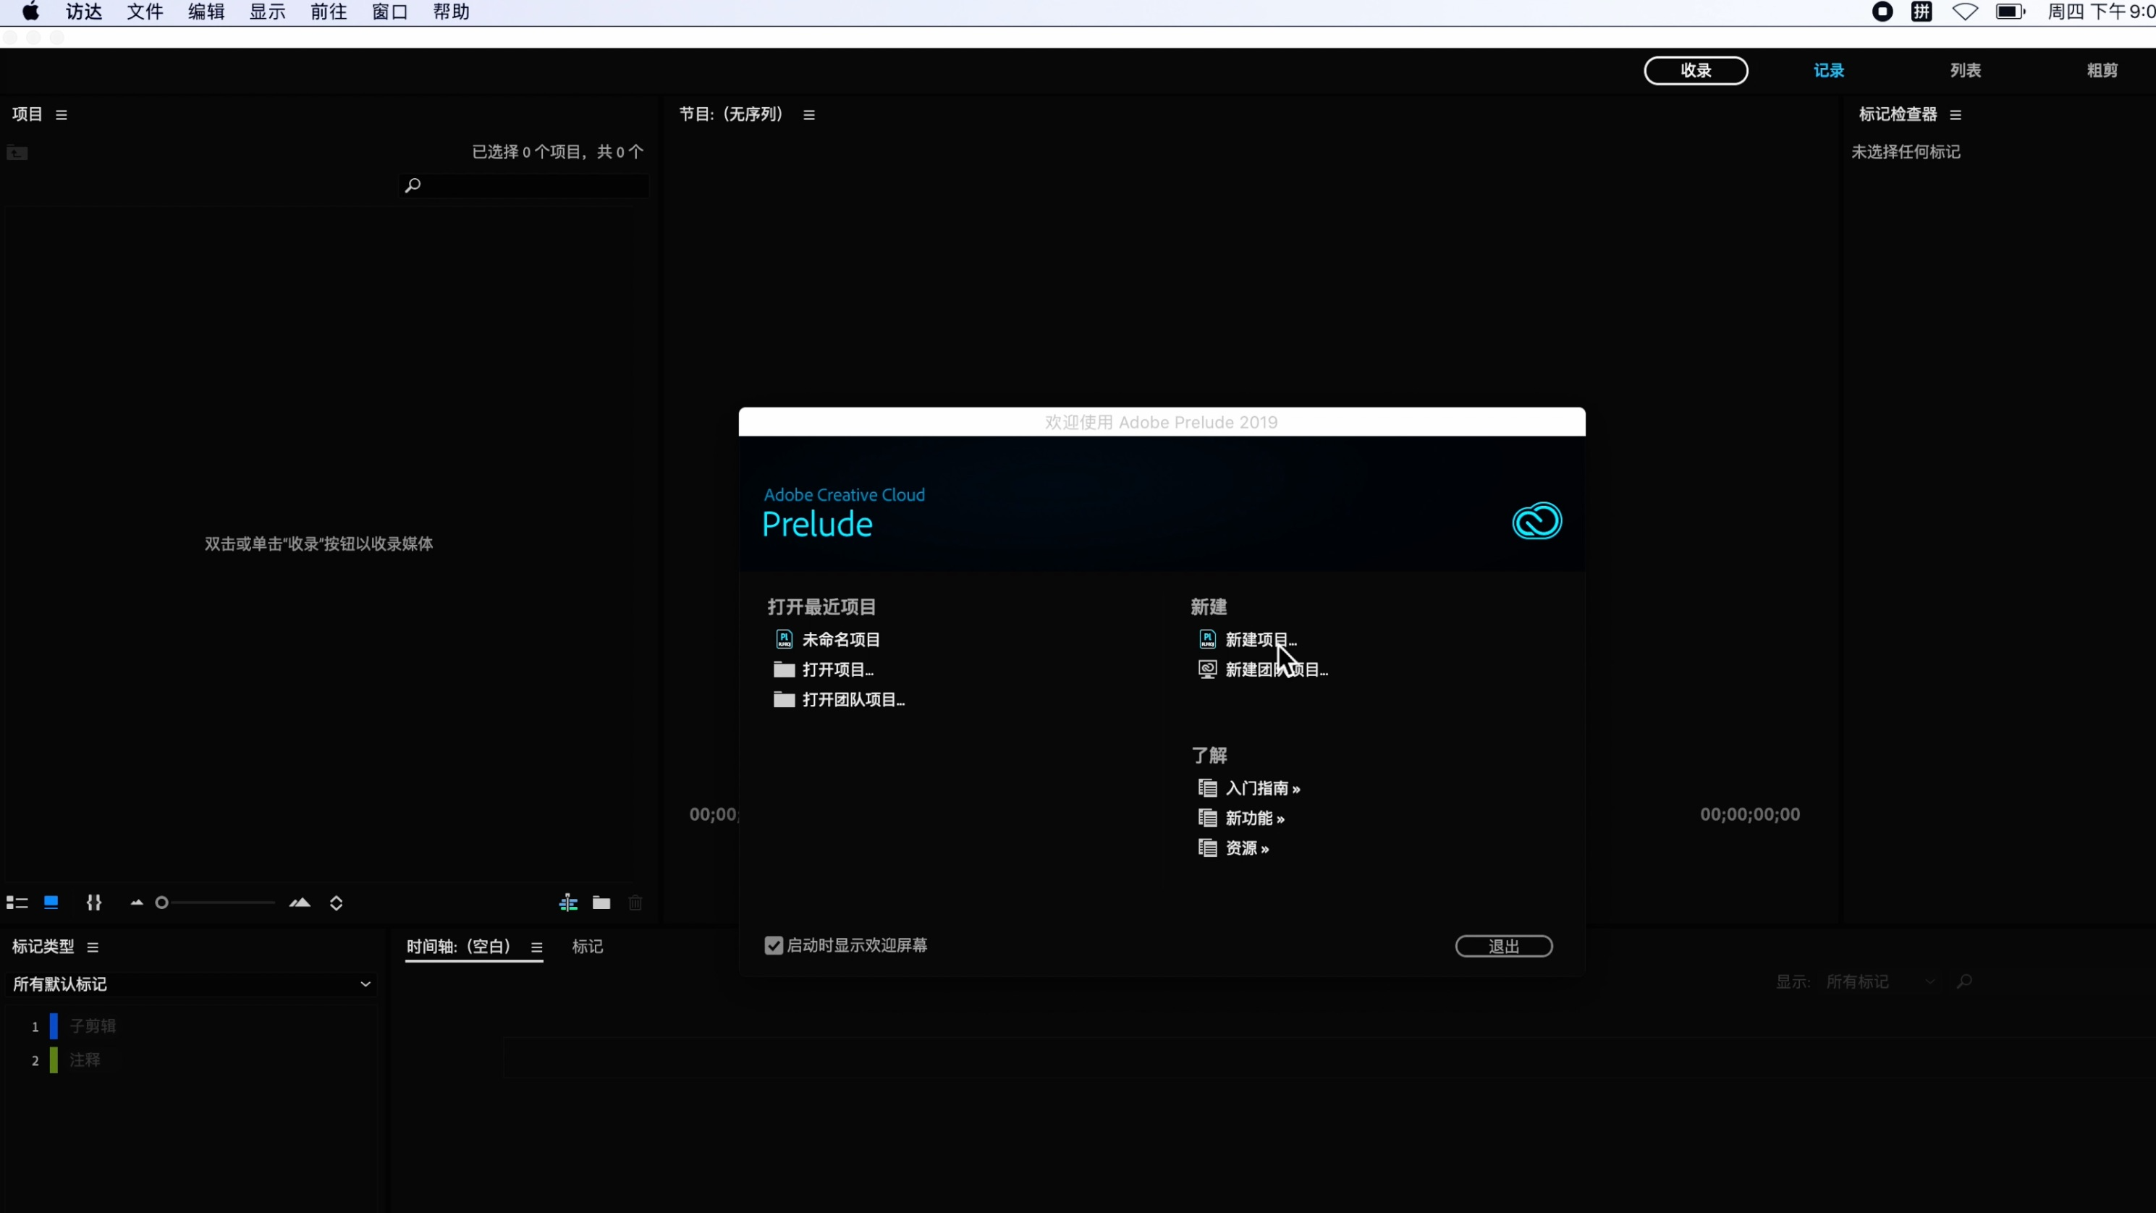Click the document icon beside 新功能

[x=1208, y=818]
